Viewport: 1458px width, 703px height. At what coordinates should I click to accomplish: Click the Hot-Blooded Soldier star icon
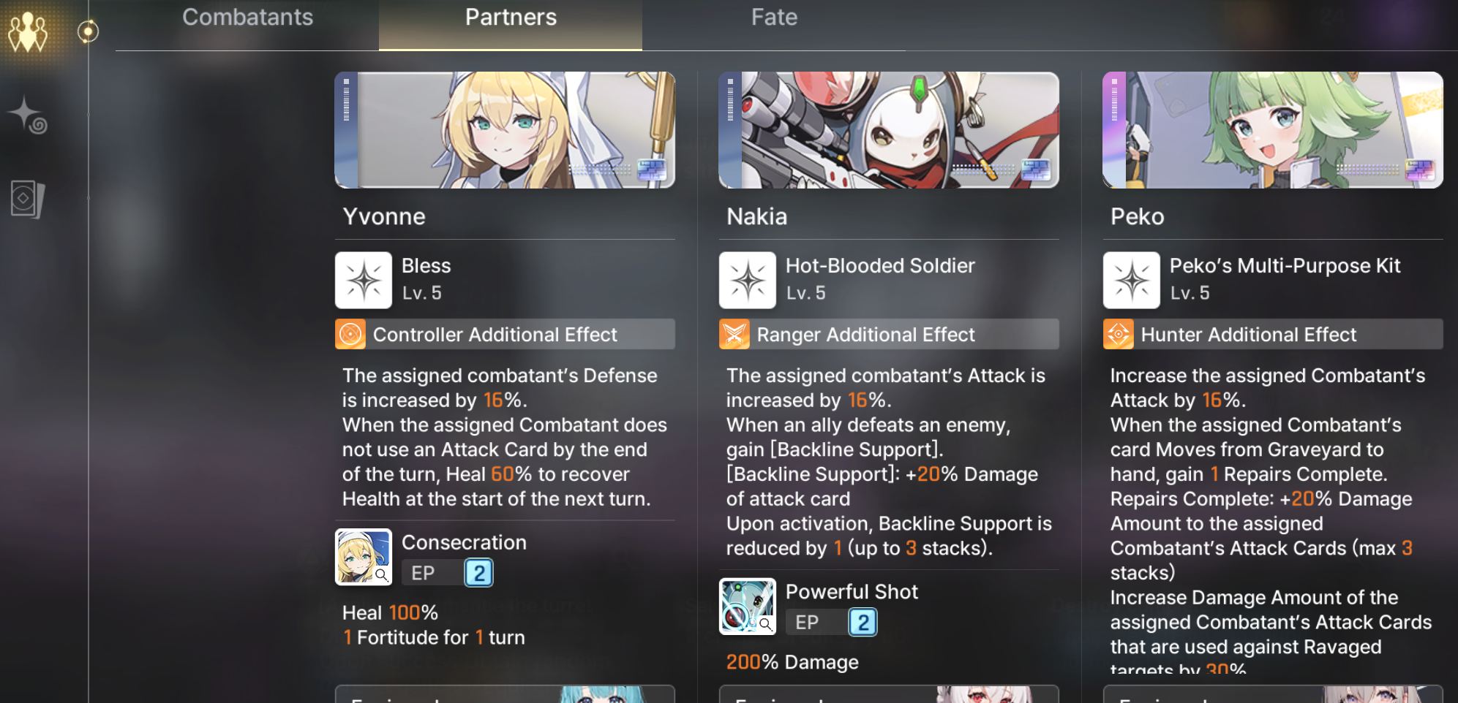(x=748, y=280)
